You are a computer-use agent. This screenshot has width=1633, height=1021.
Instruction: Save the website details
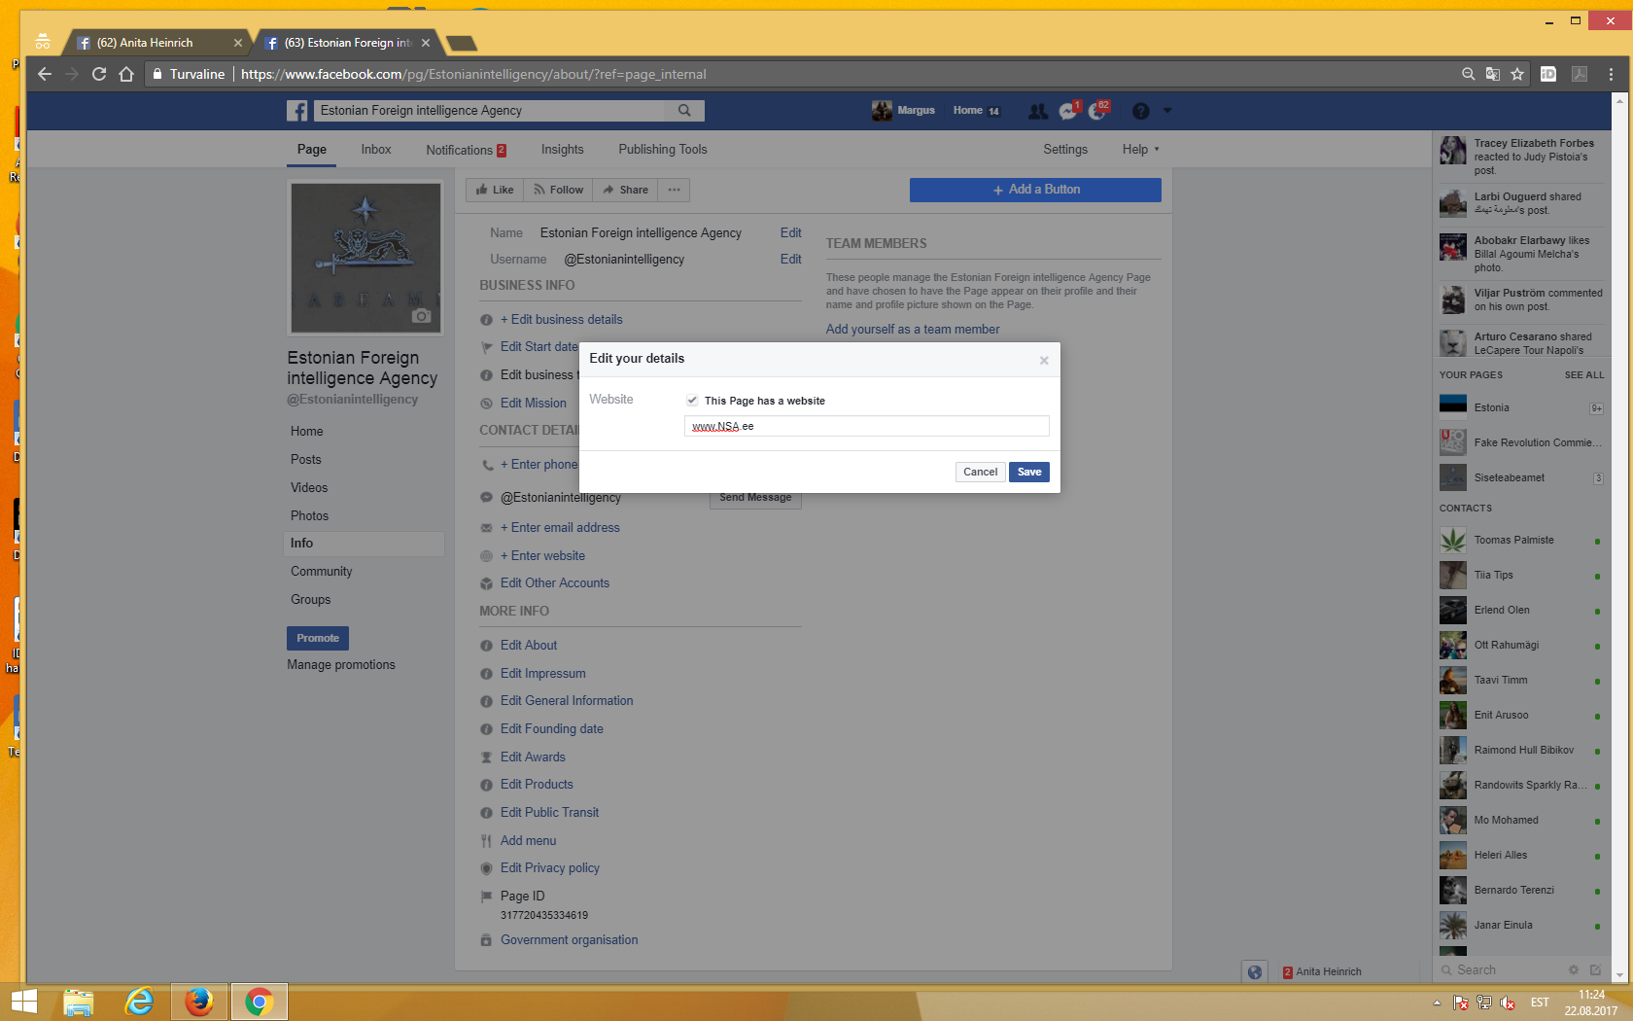click(x=1028, y=472)
